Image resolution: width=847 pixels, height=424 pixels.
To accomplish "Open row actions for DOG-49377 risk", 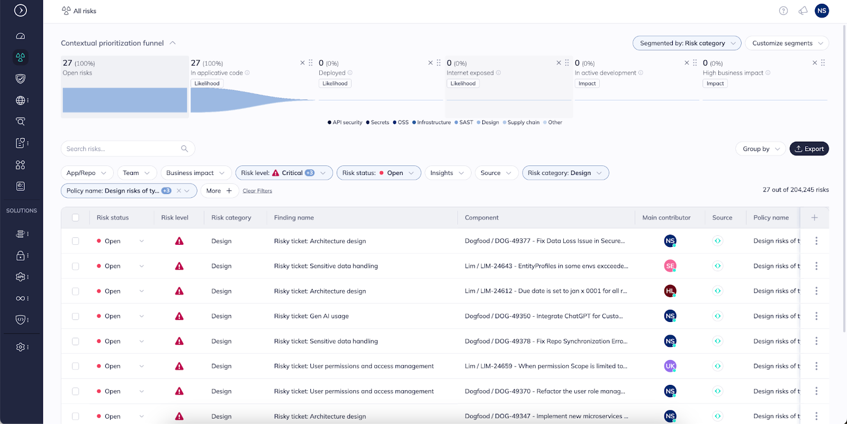I will 816,241.
